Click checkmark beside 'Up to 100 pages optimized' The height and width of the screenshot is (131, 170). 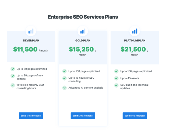point(65,71)
